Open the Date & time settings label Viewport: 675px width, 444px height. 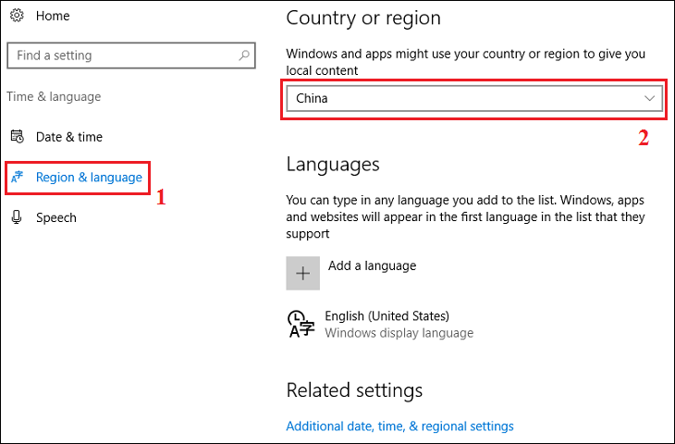click(x=69, y=137)
